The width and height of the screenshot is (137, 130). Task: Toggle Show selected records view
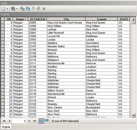click(x=47, y=120)
